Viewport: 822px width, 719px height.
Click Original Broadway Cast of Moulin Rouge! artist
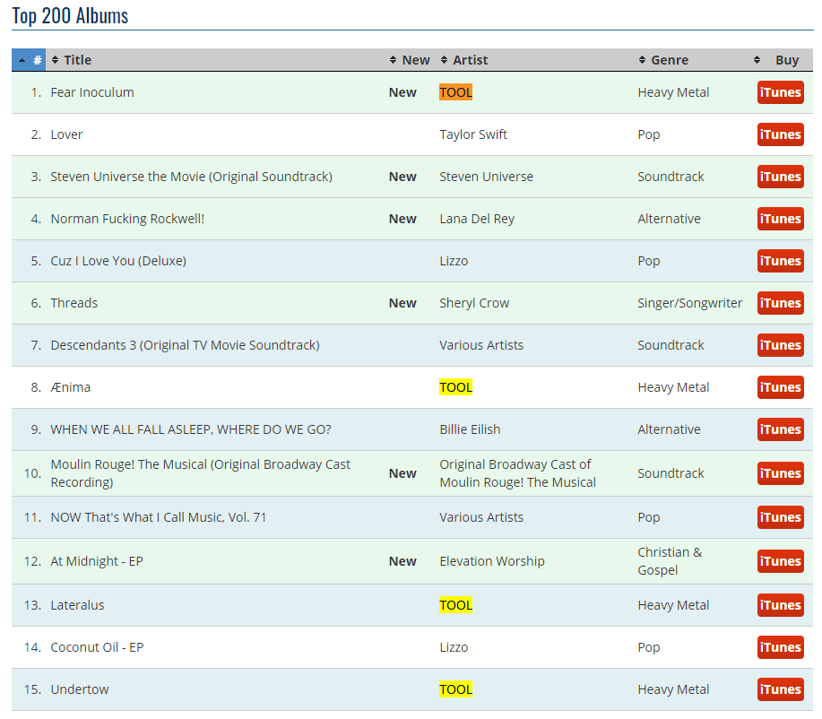click(x=517, y=473)
